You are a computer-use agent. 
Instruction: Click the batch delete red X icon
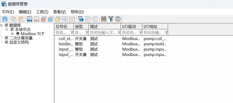point(44,19)
